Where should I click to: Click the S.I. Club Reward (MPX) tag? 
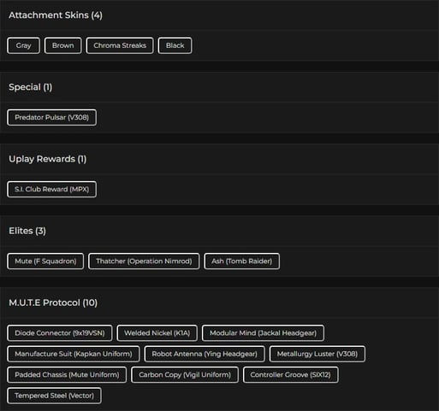click(x=51, y=190)
